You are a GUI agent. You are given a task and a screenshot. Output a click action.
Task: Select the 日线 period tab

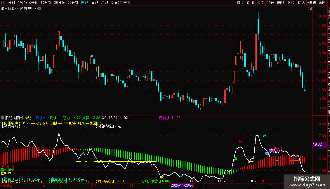coord(85,3)
